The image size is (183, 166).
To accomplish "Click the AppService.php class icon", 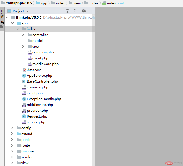I will point(24,76).
